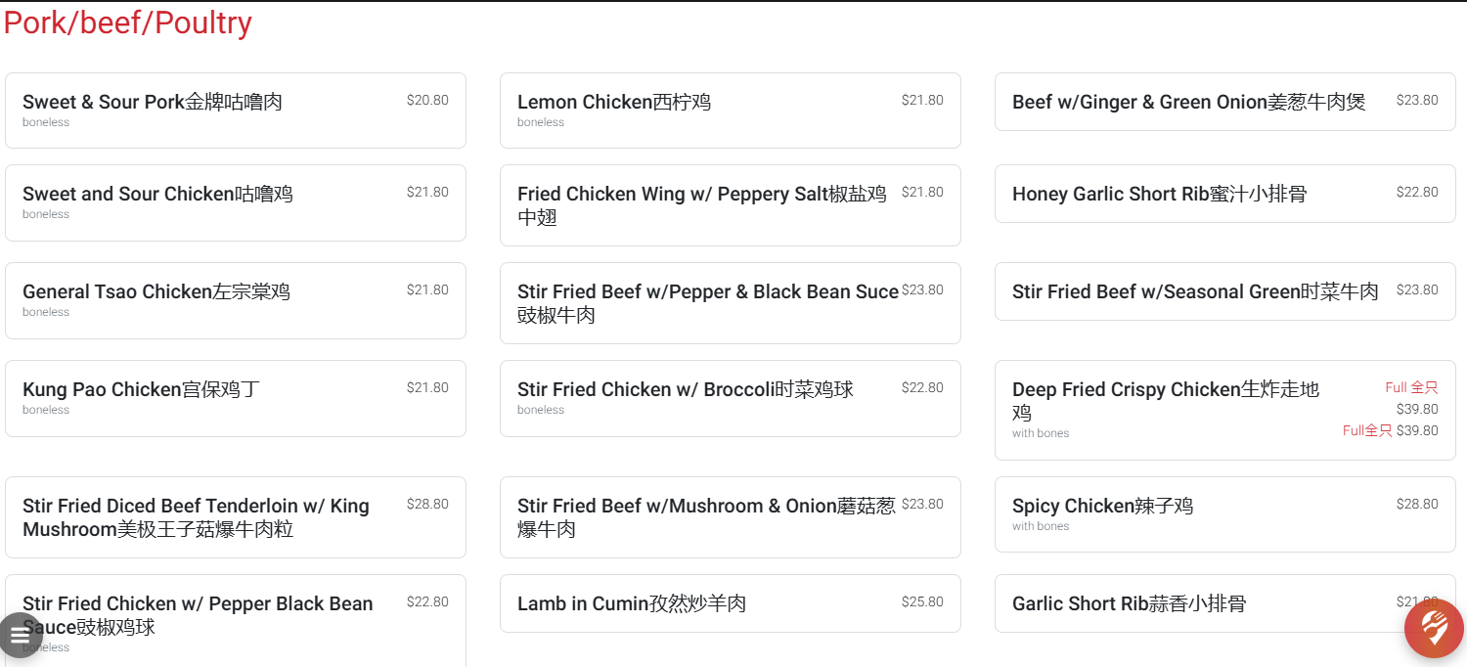Click the orange restaurant floating icon
This screenshot has width=1467, height=667.
[x=1434, y=628]
